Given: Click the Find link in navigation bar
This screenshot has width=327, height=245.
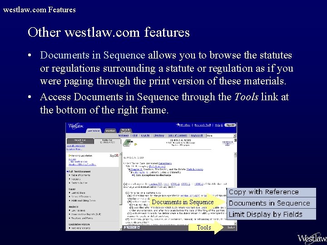Looking at the screenshot, I should click(x=135, y=135).
